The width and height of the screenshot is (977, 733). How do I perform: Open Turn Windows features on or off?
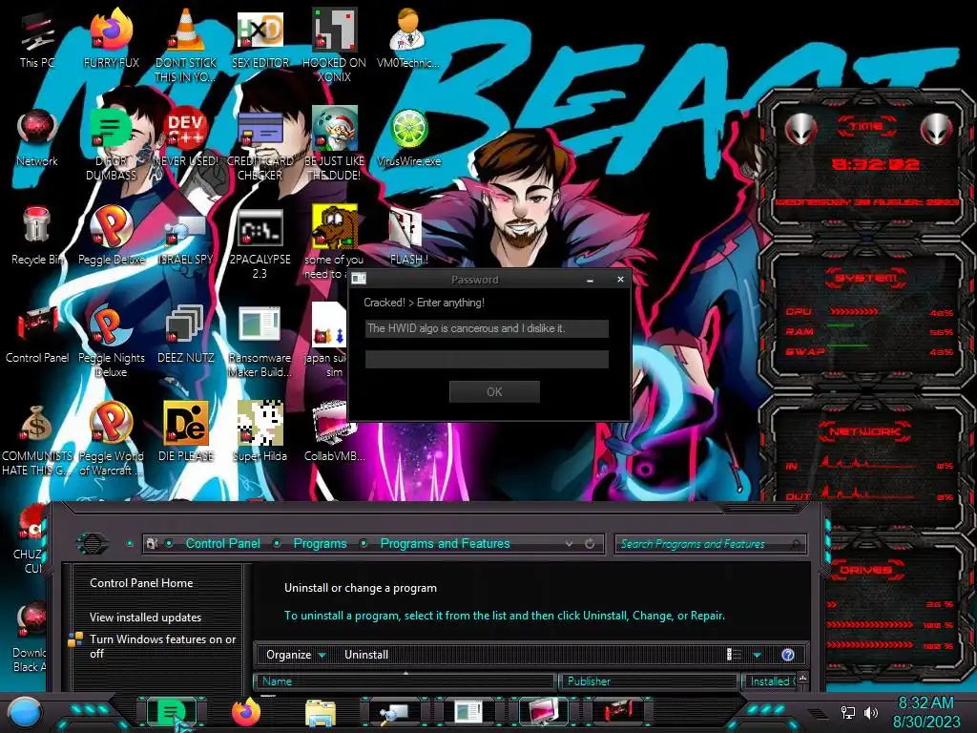point(162,646)
